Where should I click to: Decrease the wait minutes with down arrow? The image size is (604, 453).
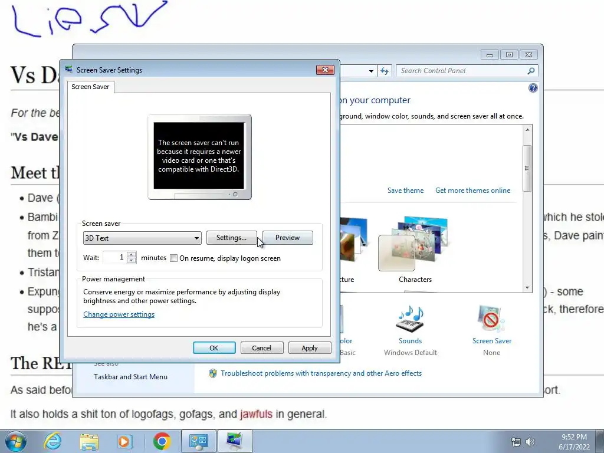132,261
